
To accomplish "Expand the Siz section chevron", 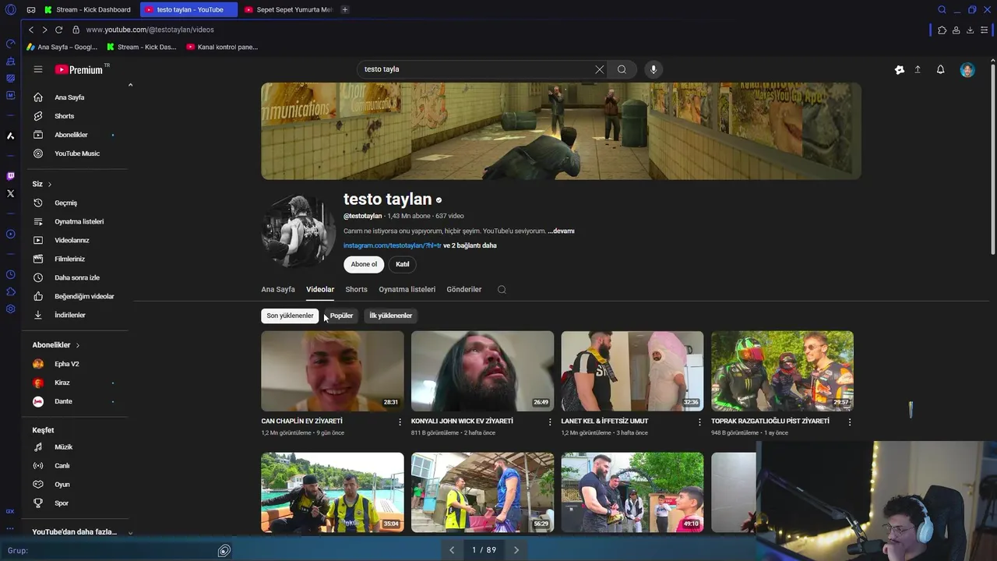I will [50, 185].
